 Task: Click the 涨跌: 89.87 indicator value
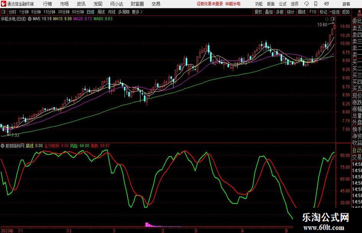tap(100, 146)
